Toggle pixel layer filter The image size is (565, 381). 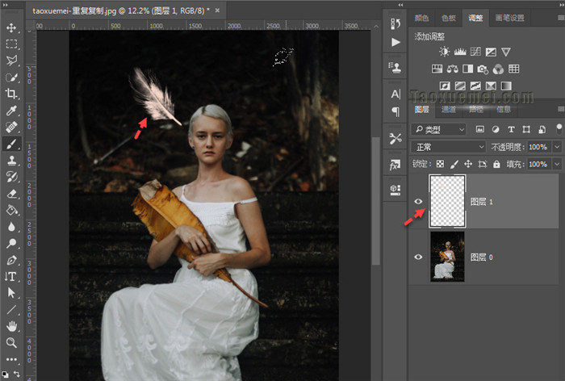480,129
